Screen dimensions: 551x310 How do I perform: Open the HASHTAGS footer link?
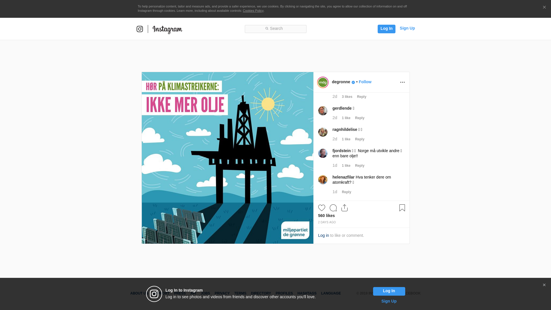[x=307, y=293]
